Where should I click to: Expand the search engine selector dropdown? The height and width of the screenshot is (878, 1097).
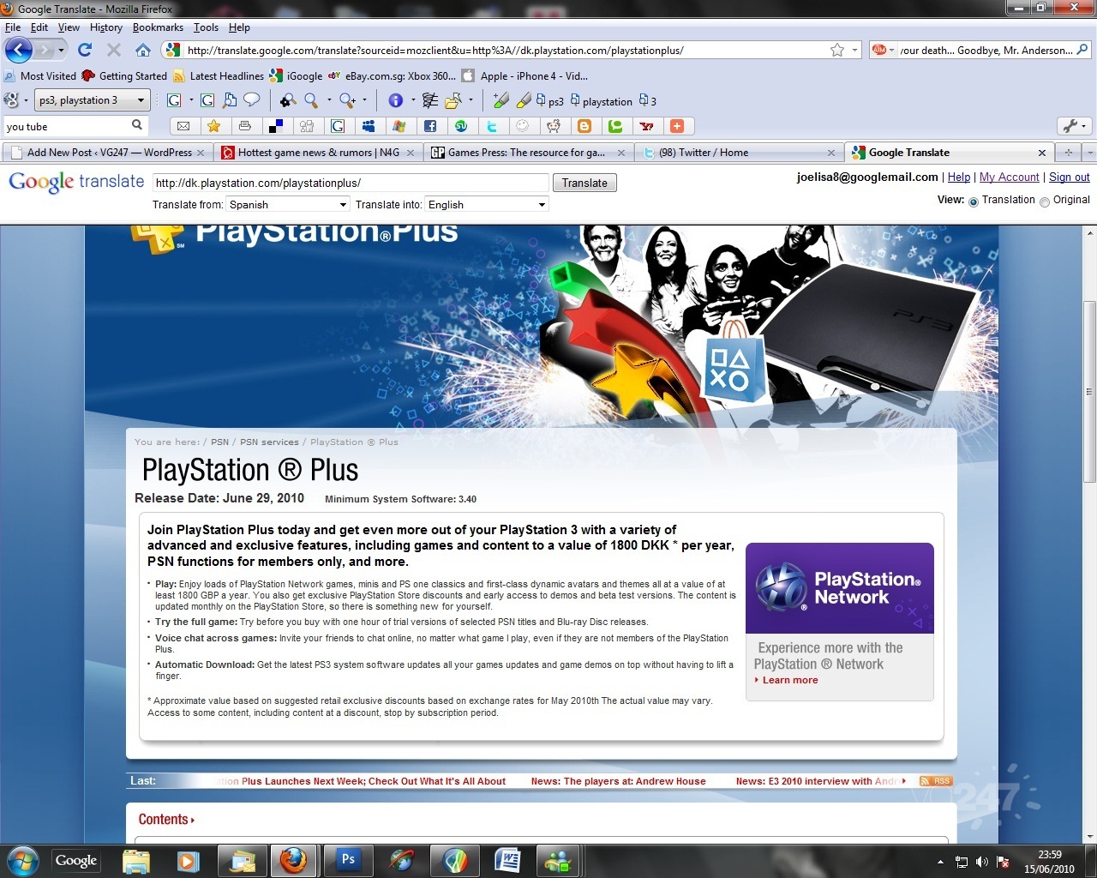coord(891,50)
